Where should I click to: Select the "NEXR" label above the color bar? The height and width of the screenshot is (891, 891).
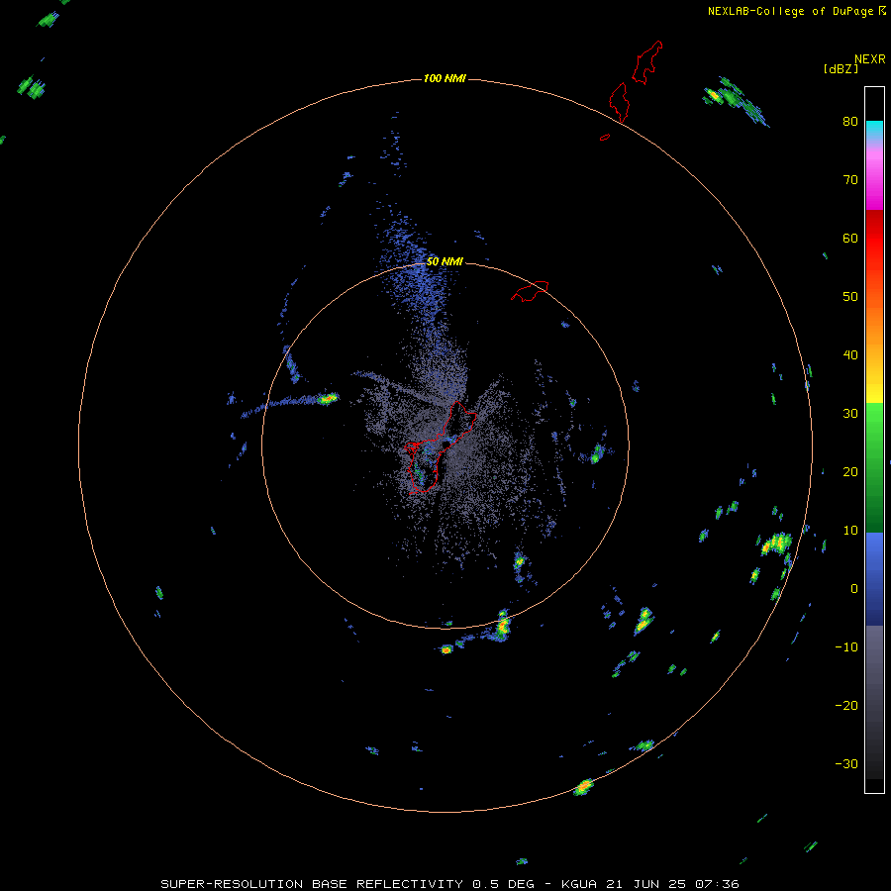(x=870, y=59)
